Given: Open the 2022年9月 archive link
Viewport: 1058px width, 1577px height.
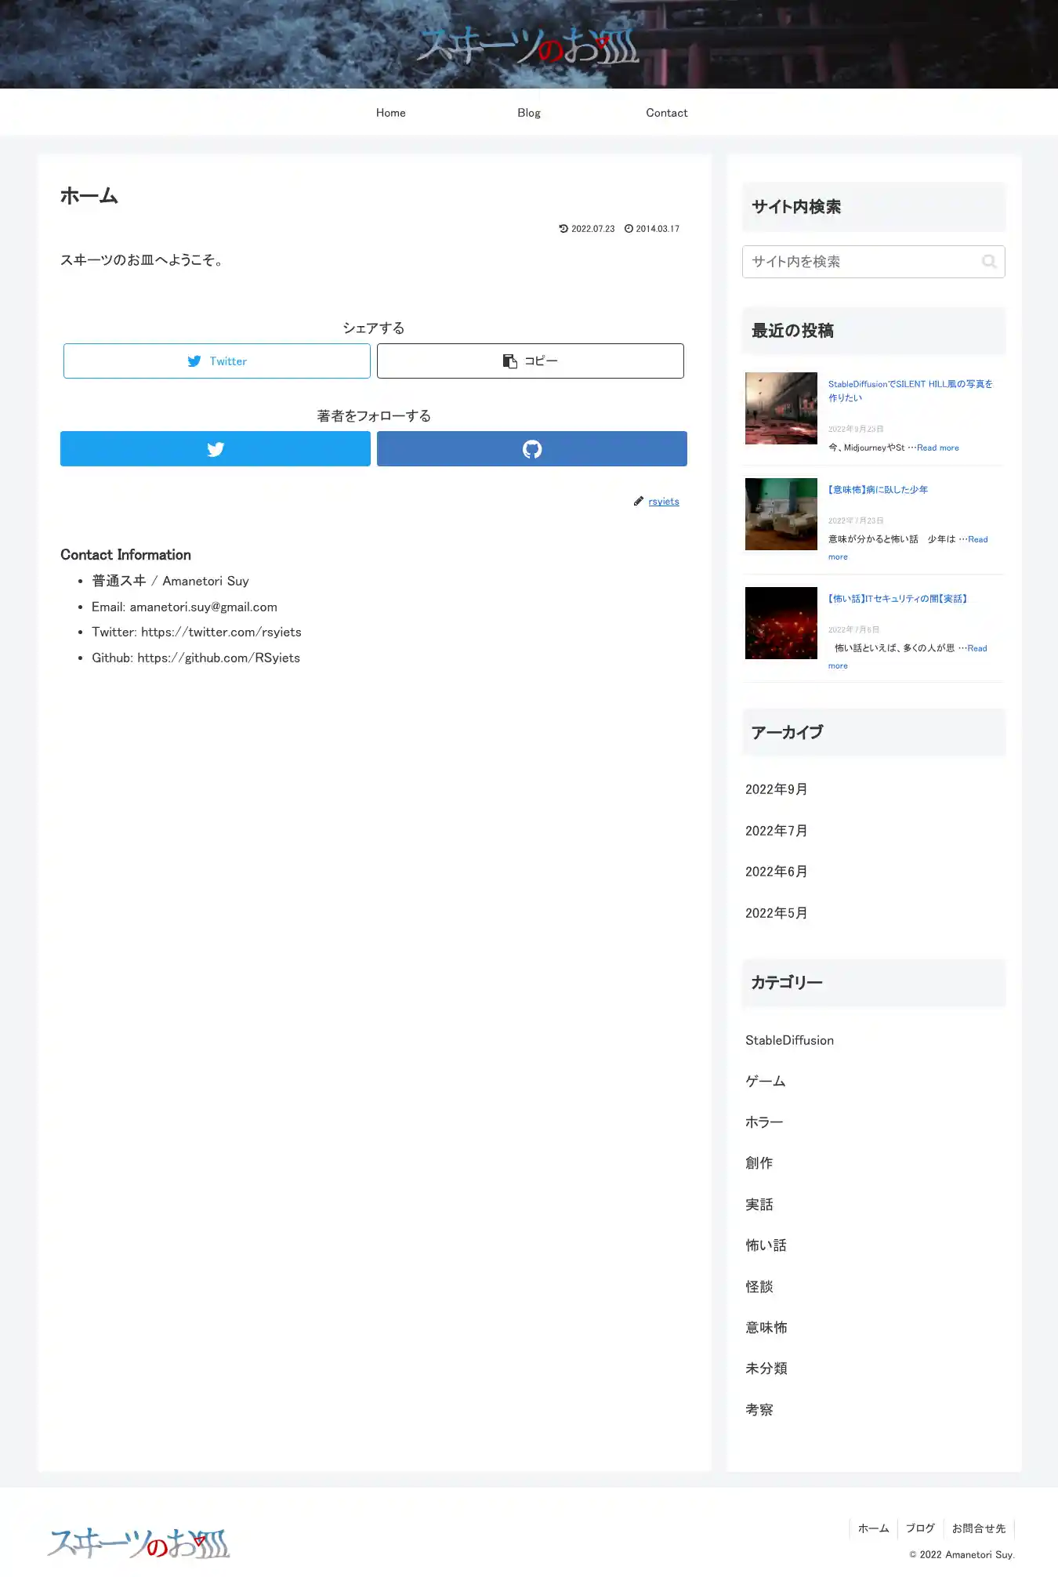Looking at the screenshot, I should click(x=777, y=789).
